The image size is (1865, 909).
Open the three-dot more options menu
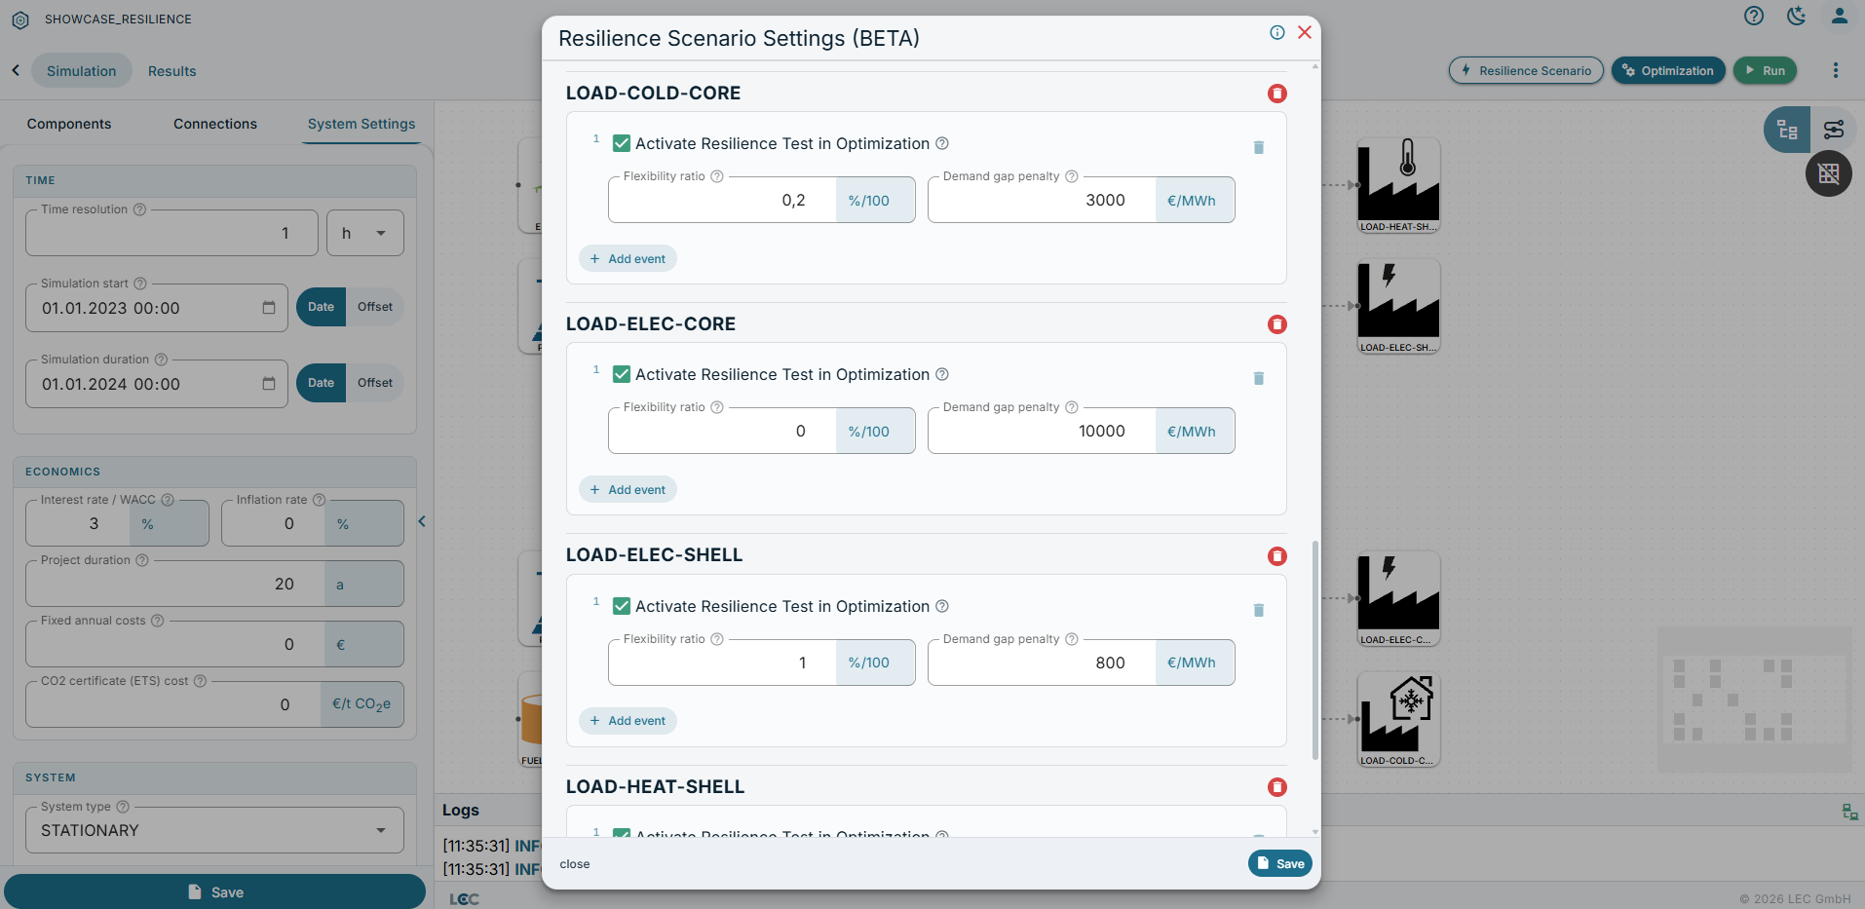tap(1835, 70)
